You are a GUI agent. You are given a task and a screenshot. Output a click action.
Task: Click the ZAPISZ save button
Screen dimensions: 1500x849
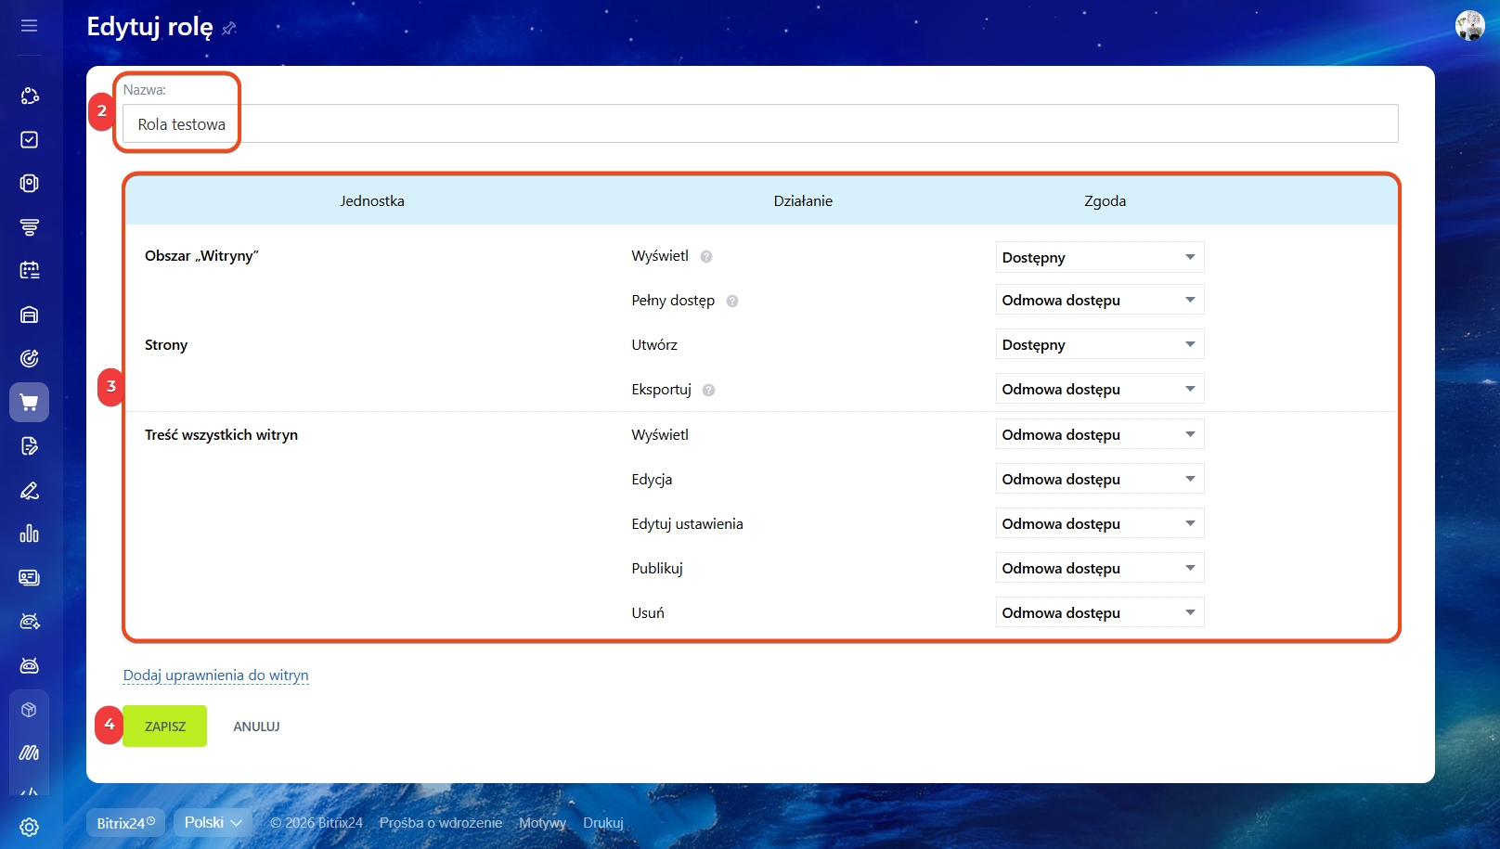click(x=165, y=727)
